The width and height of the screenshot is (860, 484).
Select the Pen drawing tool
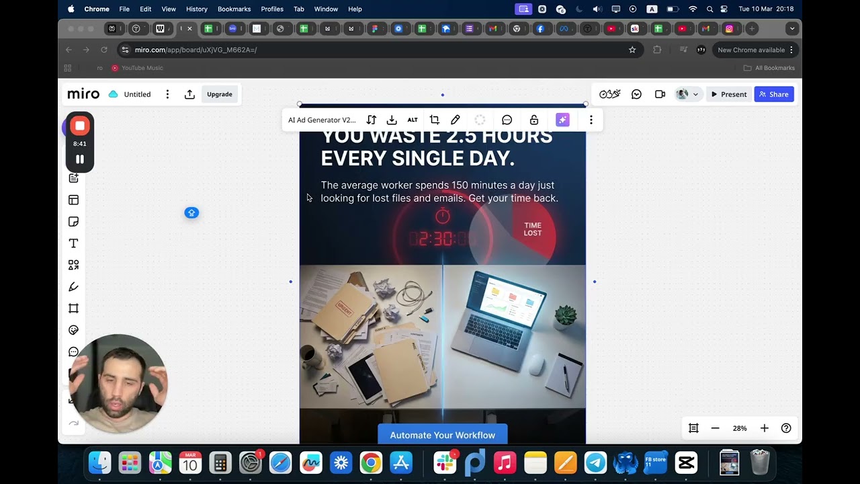(74, 286)
